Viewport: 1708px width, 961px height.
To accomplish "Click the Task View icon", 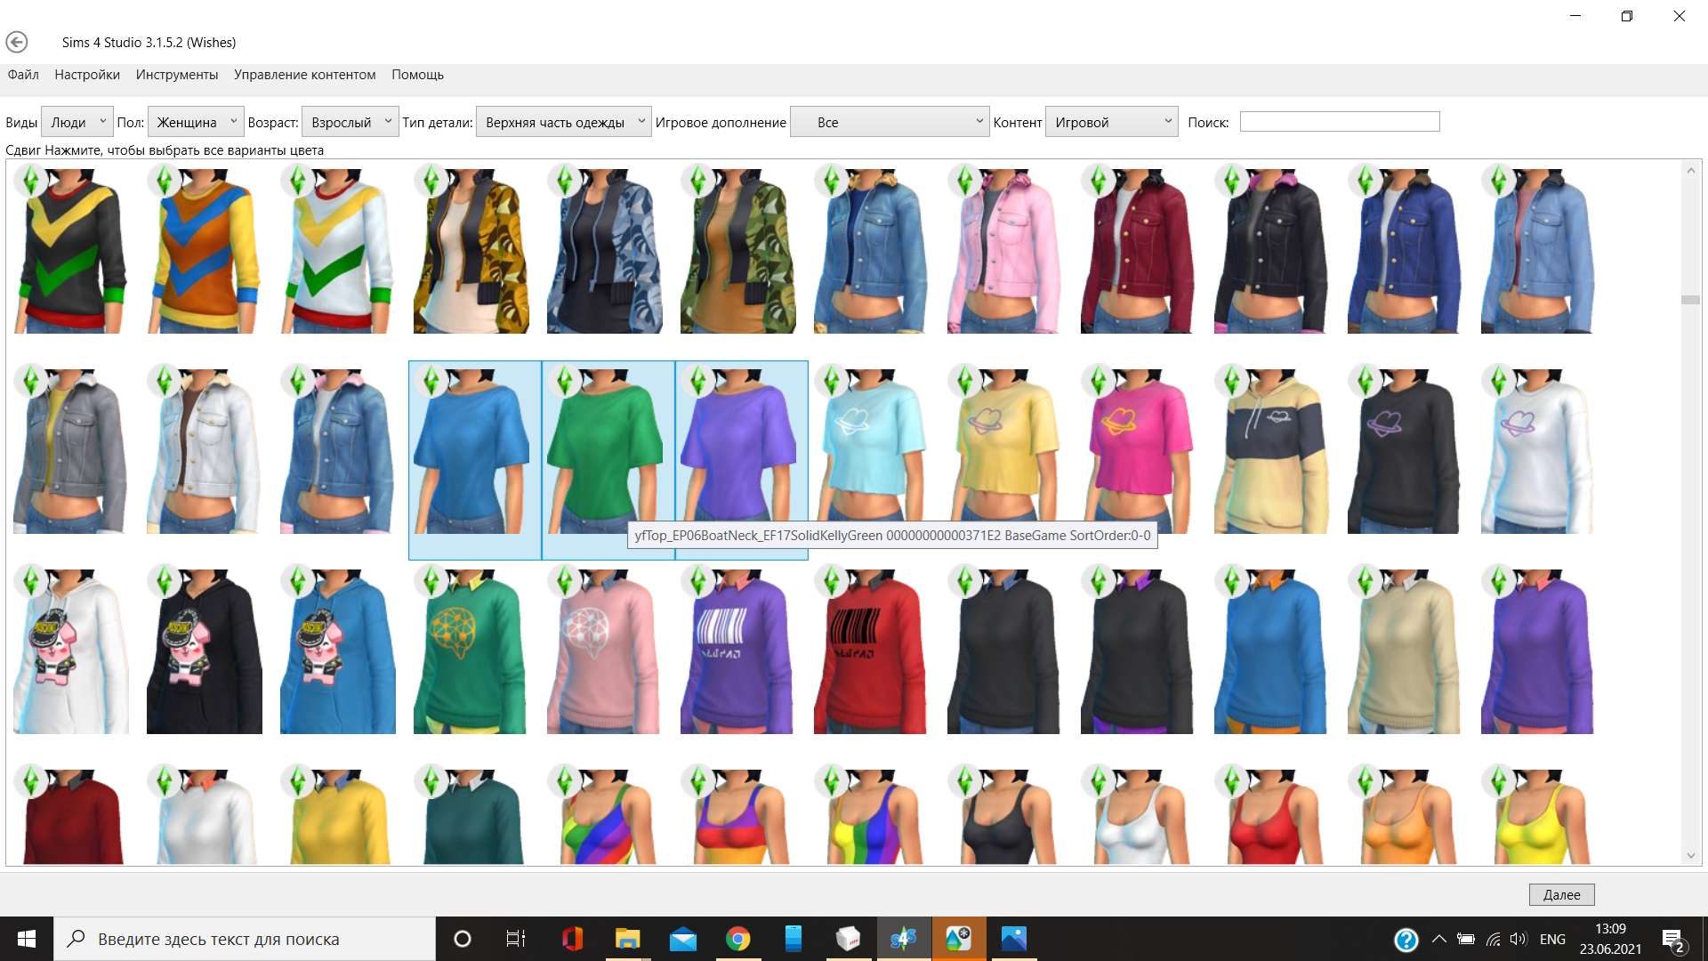I will pos(516,939).
